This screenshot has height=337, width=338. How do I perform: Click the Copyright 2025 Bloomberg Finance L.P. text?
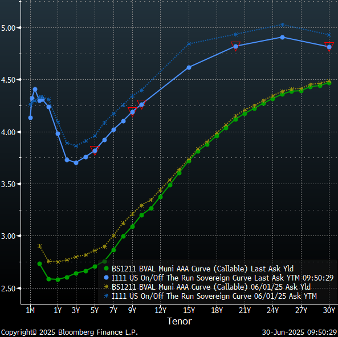(70, 332)
